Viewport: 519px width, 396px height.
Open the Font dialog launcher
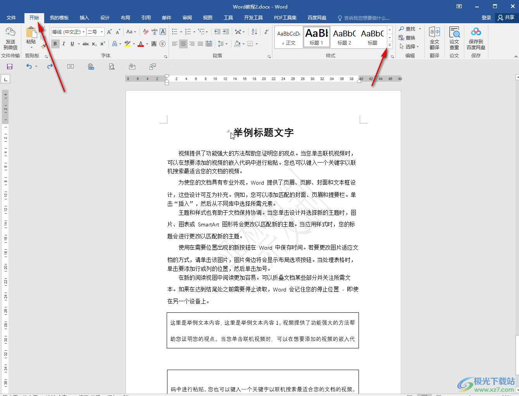click(x=166, y=57)
